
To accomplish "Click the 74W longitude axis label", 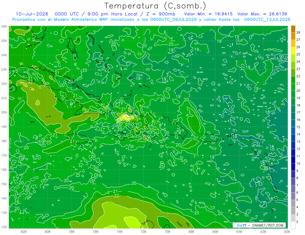I will point(119,231).
